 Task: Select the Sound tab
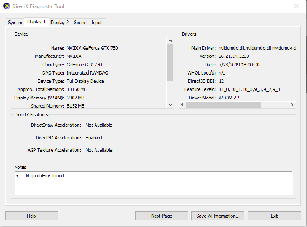pyautogui.click(x=80, y=22)
